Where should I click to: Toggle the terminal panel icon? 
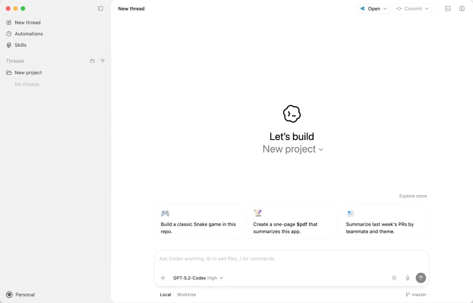tap(448, 9)
